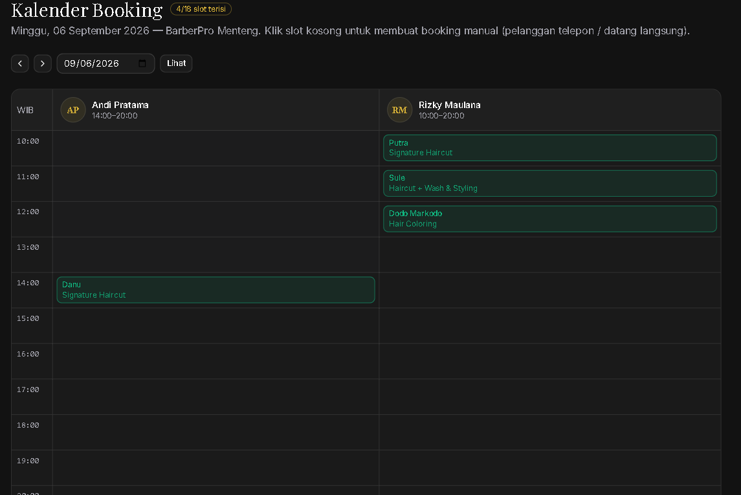741x495 pixels.
Task: Click the 4/18 slot terisi badge
Action: 201,9
